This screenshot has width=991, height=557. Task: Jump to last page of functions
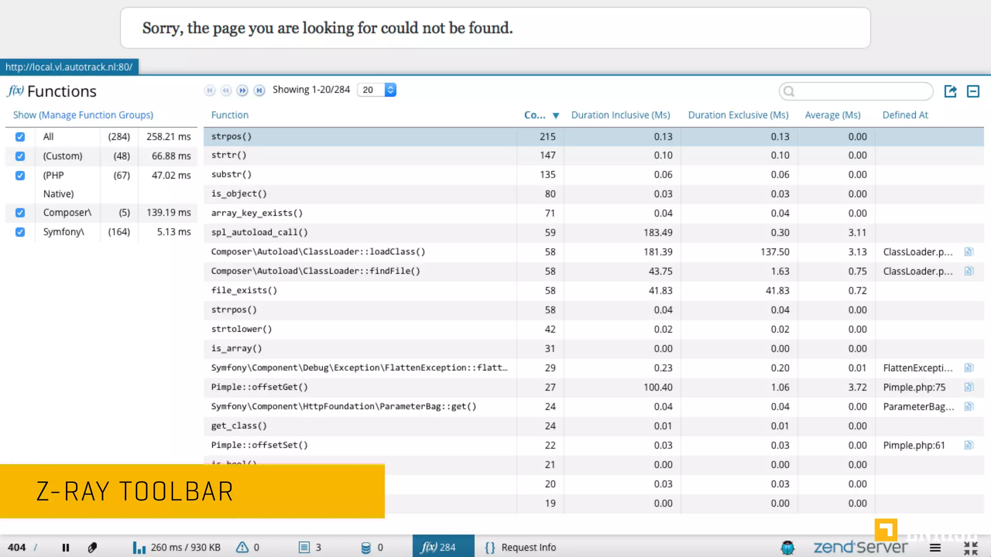click(x=259, y=90)
